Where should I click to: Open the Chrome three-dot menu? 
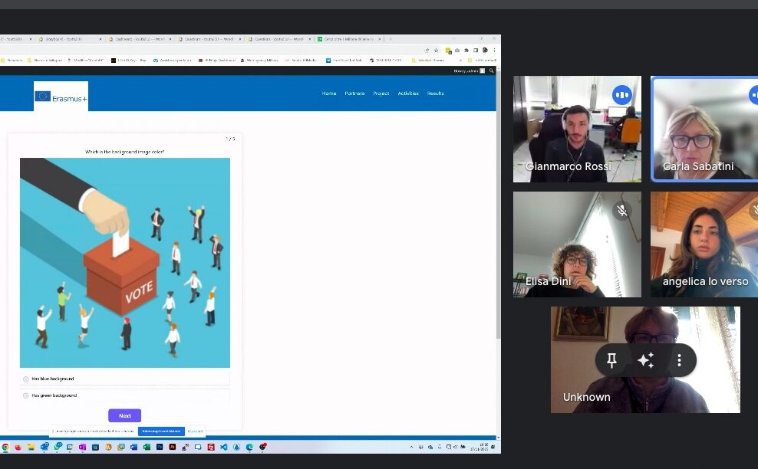pos(494,51)
